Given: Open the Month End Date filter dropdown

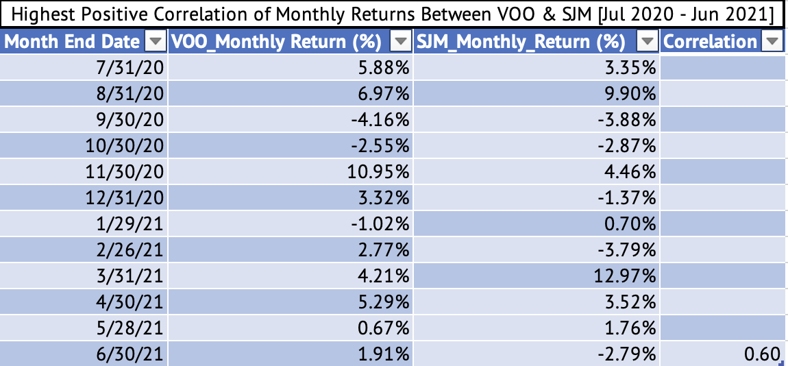Looking at the screenshot, I should [156, 42].
